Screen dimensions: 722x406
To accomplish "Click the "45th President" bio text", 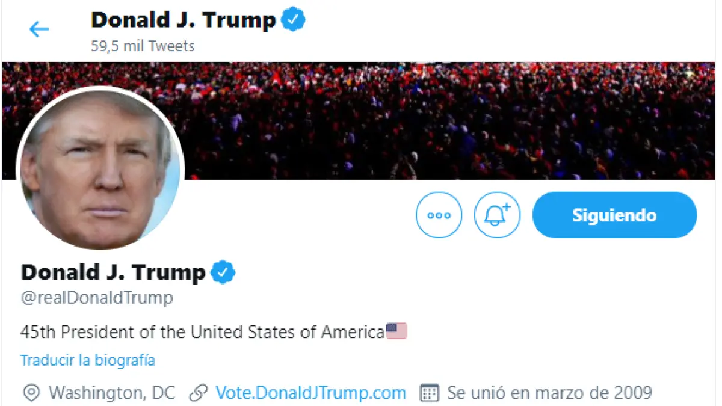I will point(202,331).
